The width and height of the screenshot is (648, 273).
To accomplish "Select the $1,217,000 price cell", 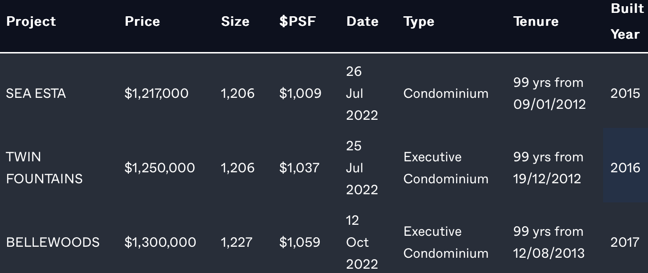I will [x=157, y=94].
